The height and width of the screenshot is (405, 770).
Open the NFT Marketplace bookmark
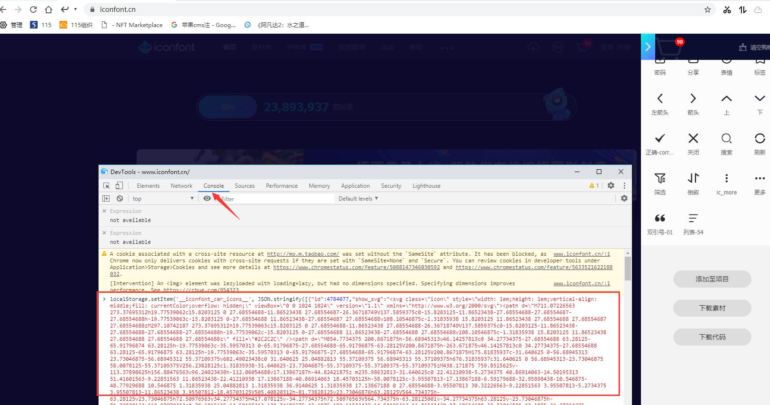132,25
